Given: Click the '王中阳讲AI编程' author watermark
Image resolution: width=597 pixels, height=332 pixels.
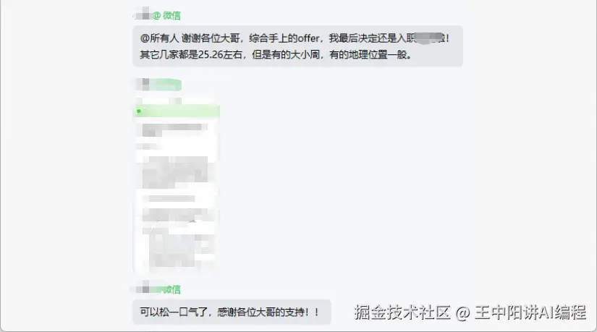Looking at the screenshot, I should pyautogui.click(x=530, y=312).
